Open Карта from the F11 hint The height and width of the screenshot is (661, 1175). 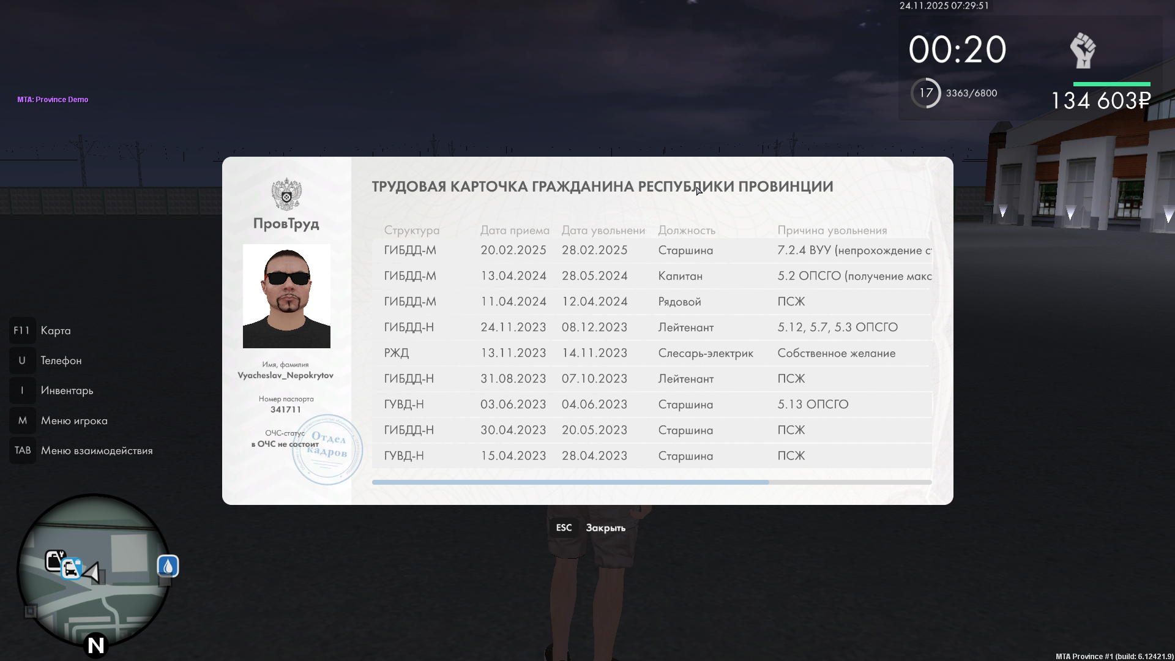[55, 330]
